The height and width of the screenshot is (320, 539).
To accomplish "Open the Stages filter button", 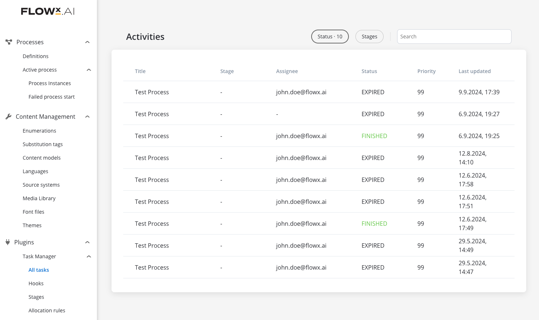I will [x=369, y=37].
